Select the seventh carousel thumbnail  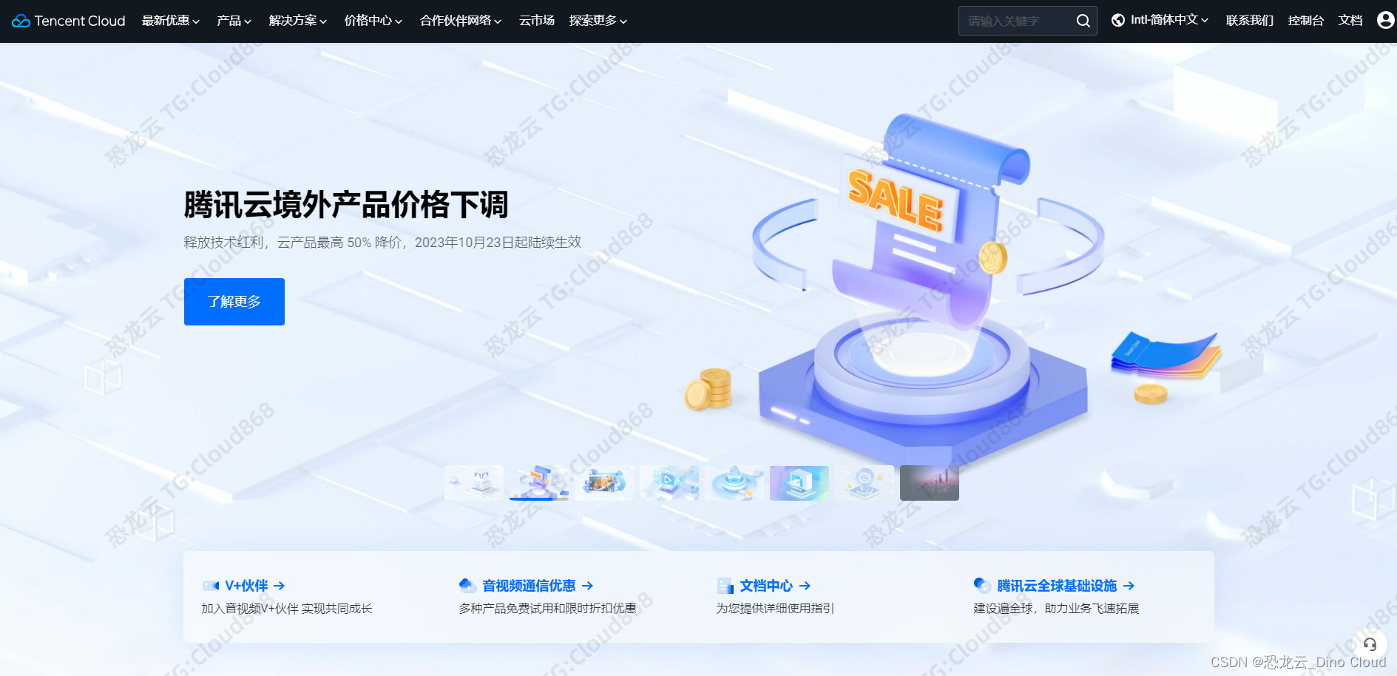point(865,483)
